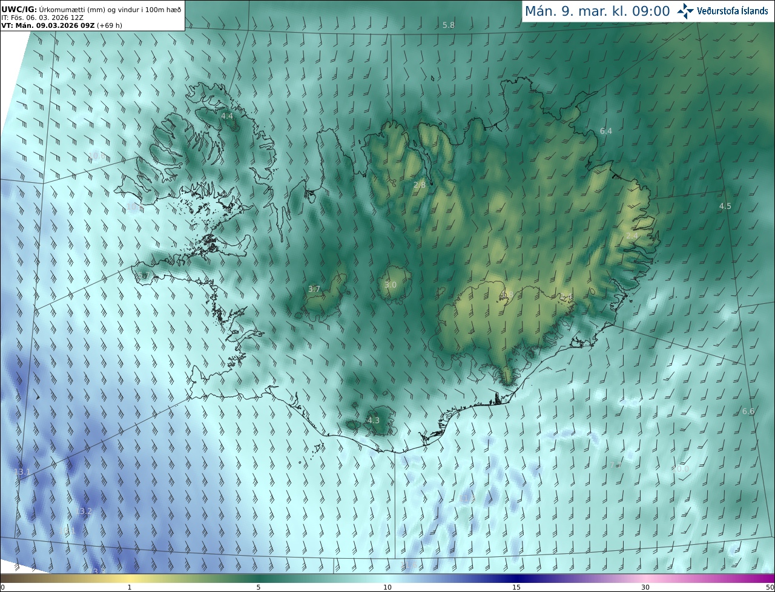Click the 10.0 value in the southeast ocean
This screenshot has width=775, height=592.
point(680,469)
